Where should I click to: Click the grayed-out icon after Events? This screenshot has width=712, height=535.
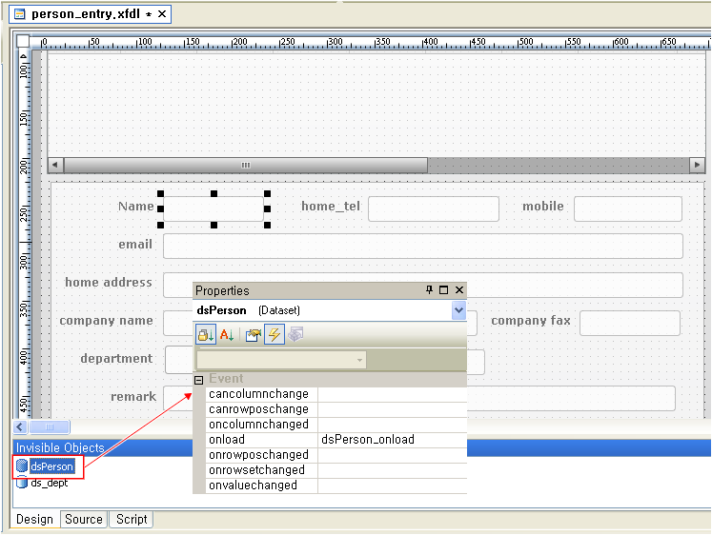click(x=295, y=334)
